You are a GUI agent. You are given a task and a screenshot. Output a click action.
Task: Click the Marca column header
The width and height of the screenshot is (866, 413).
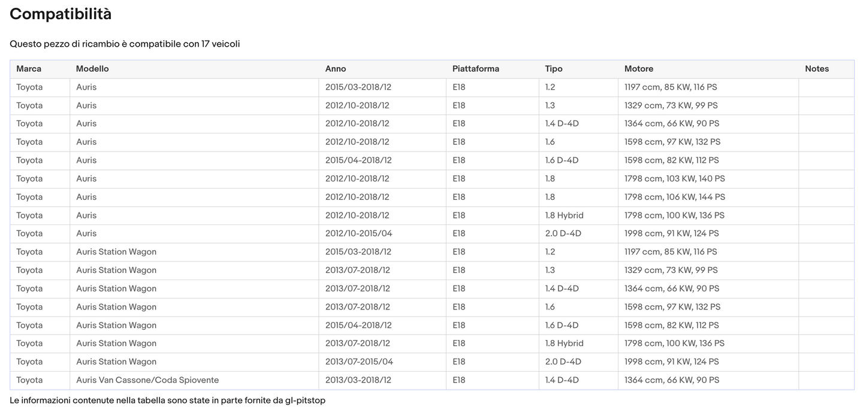point(29,69)
